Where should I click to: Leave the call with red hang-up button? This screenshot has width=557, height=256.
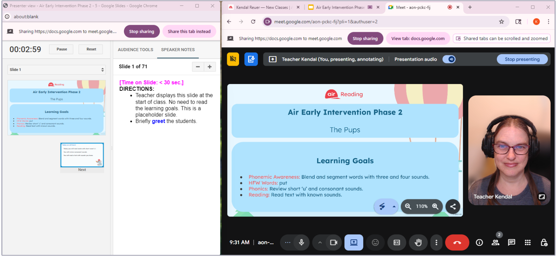coord(457,242)
